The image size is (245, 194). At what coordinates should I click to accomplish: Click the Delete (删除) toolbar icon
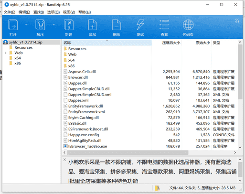(117, 25)
